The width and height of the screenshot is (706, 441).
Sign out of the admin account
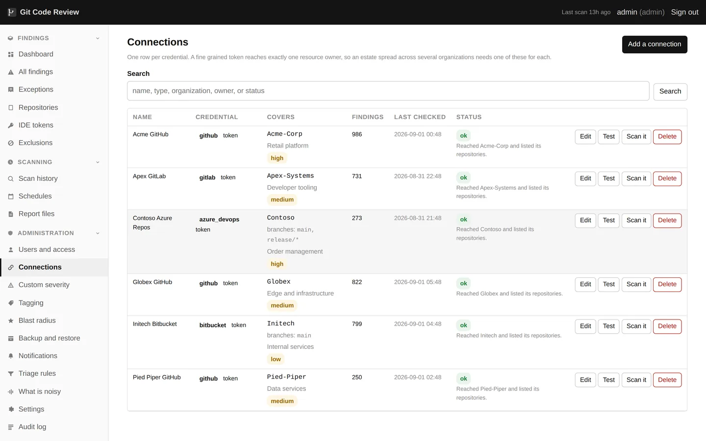[x=684, y=12]
